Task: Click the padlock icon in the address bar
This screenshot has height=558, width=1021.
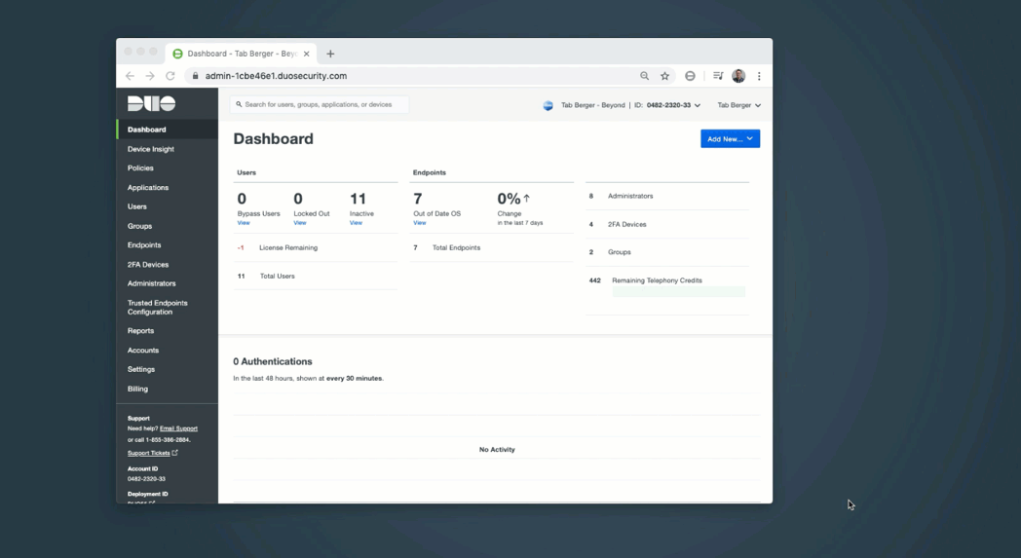Action: tap(196, 76)
